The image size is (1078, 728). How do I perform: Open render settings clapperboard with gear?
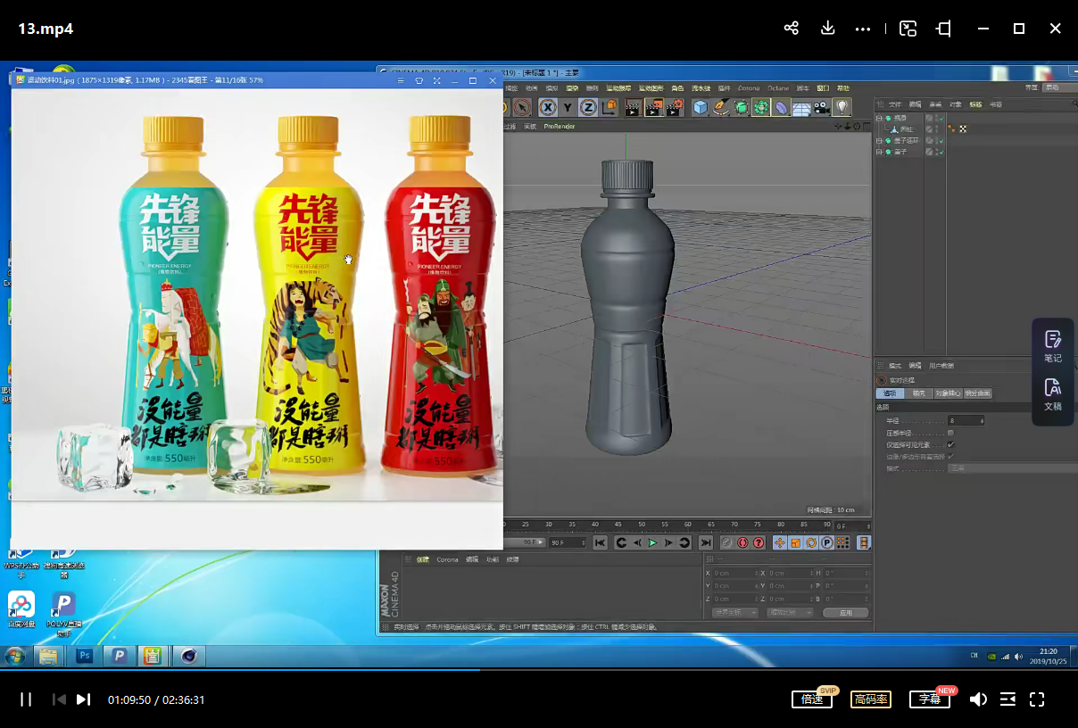[675, 107]
